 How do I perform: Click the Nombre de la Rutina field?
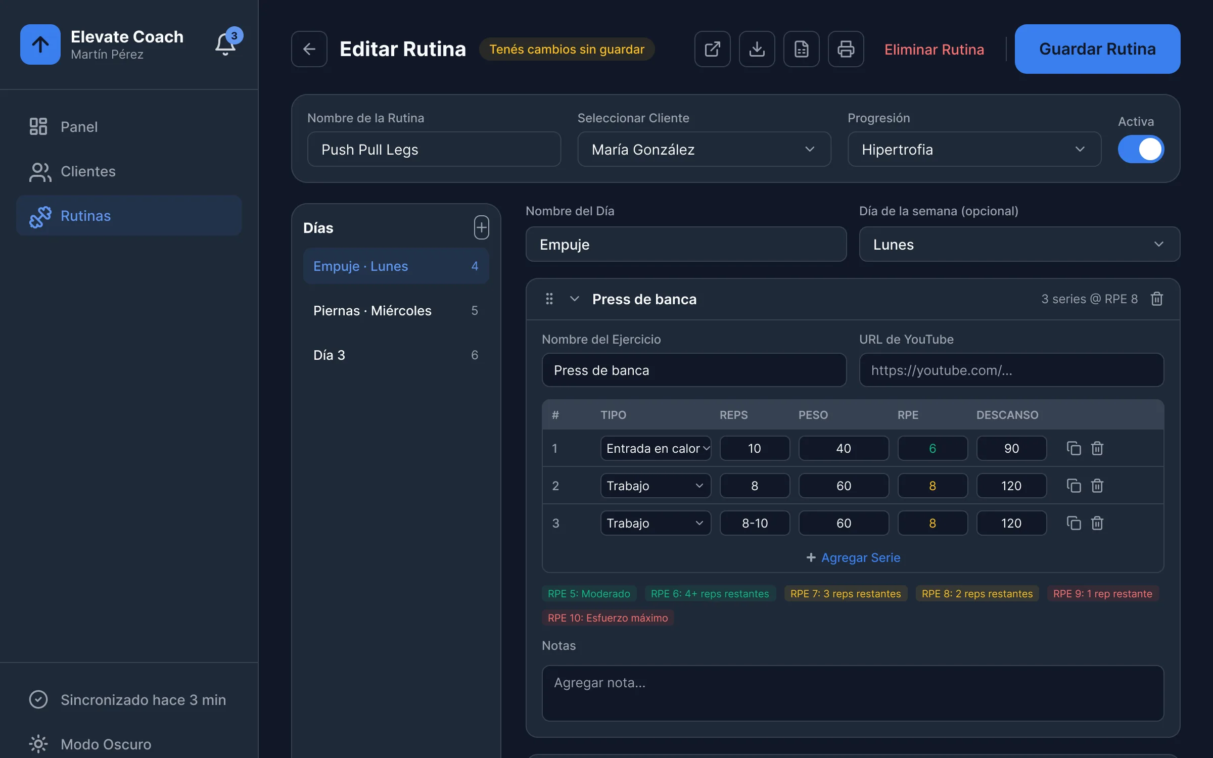434,149
